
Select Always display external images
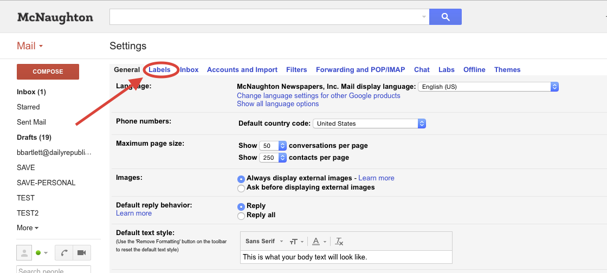241,179
